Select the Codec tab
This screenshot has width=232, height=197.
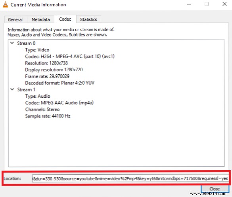pyautogui.click(x=65, y=19)
